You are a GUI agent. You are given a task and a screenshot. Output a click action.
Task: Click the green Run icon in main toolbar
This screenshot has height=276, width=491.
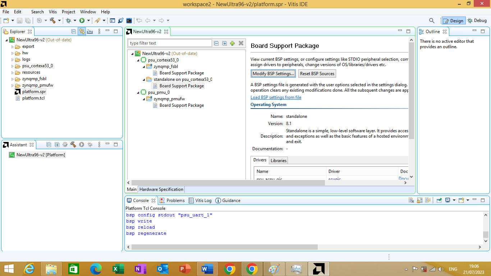point(82,21)
